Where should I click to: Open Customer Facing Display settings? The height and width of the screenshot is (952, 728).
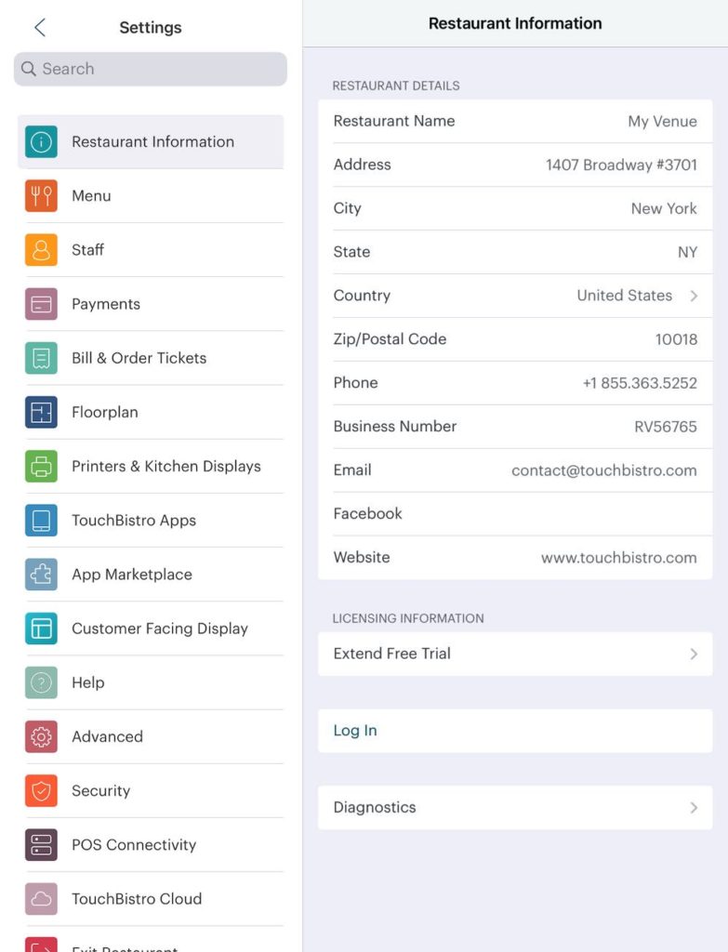coord(151,628)
